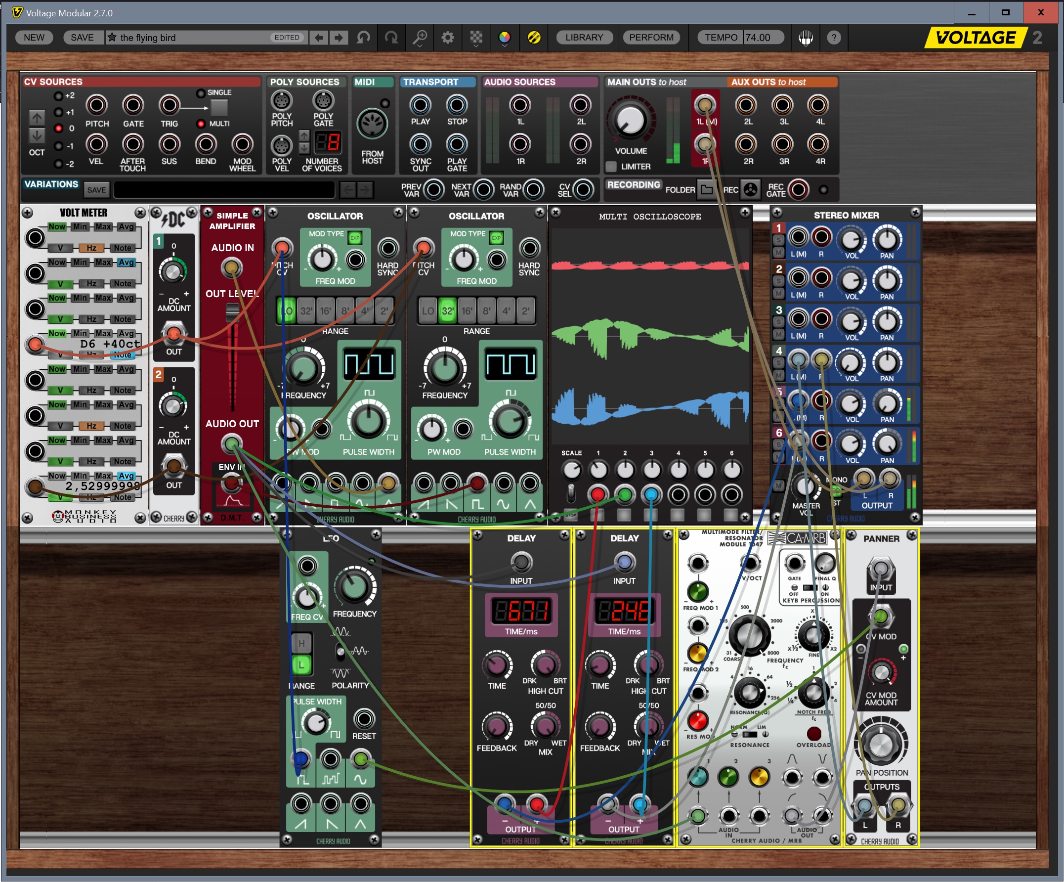Open the cable color wheel dropdown

(505, 38)
